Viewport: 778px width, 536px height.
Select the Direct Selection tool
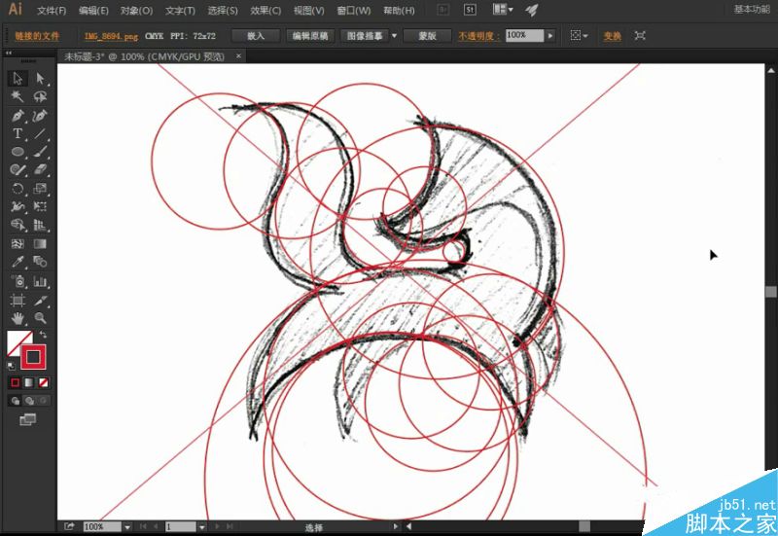click(40, 79)
